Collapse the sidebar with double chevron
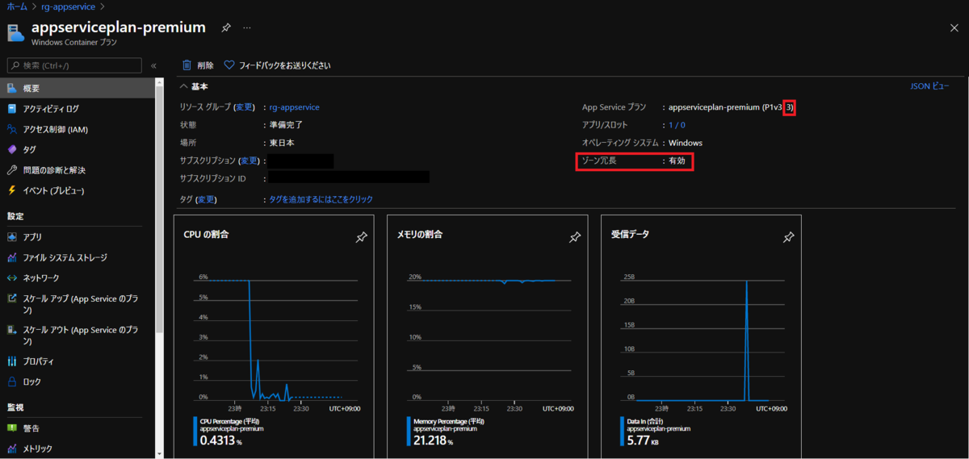 tap(153, 65)
